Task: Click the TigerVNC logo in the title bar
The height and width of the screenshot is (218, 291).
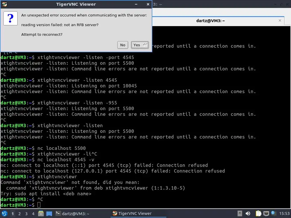Action: [x=5, y=4]
